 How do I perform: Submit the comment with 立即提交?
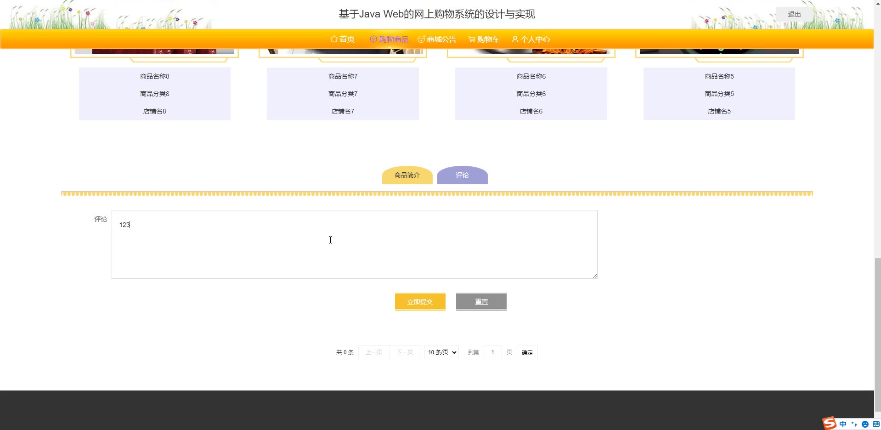click(420, 302)
